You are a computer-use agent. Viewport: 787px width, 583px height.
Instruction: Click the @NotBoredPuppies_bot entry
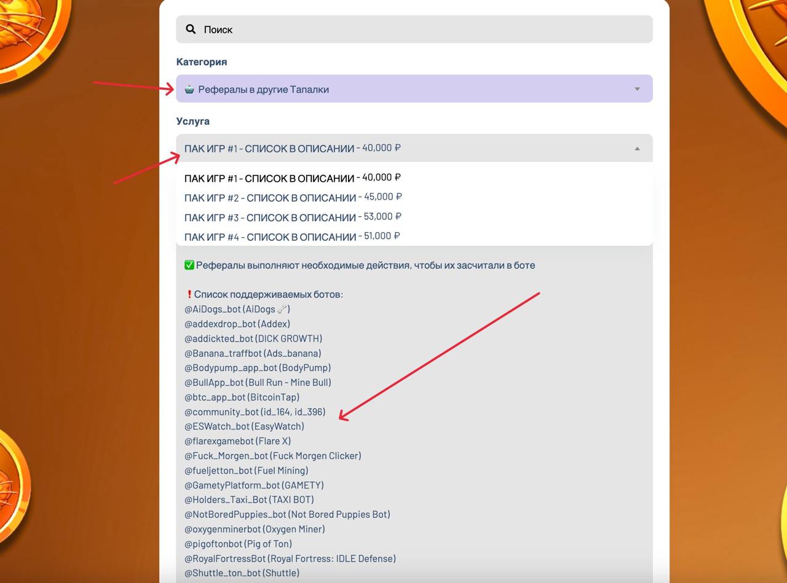[287, 514]
